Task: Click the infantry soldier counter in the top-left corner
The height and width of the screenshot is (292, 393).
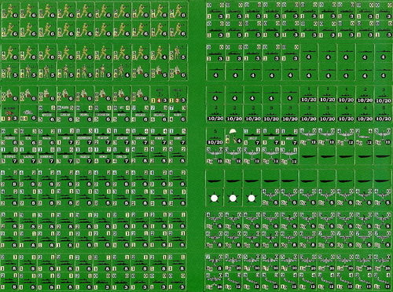Action: [10, 11]
